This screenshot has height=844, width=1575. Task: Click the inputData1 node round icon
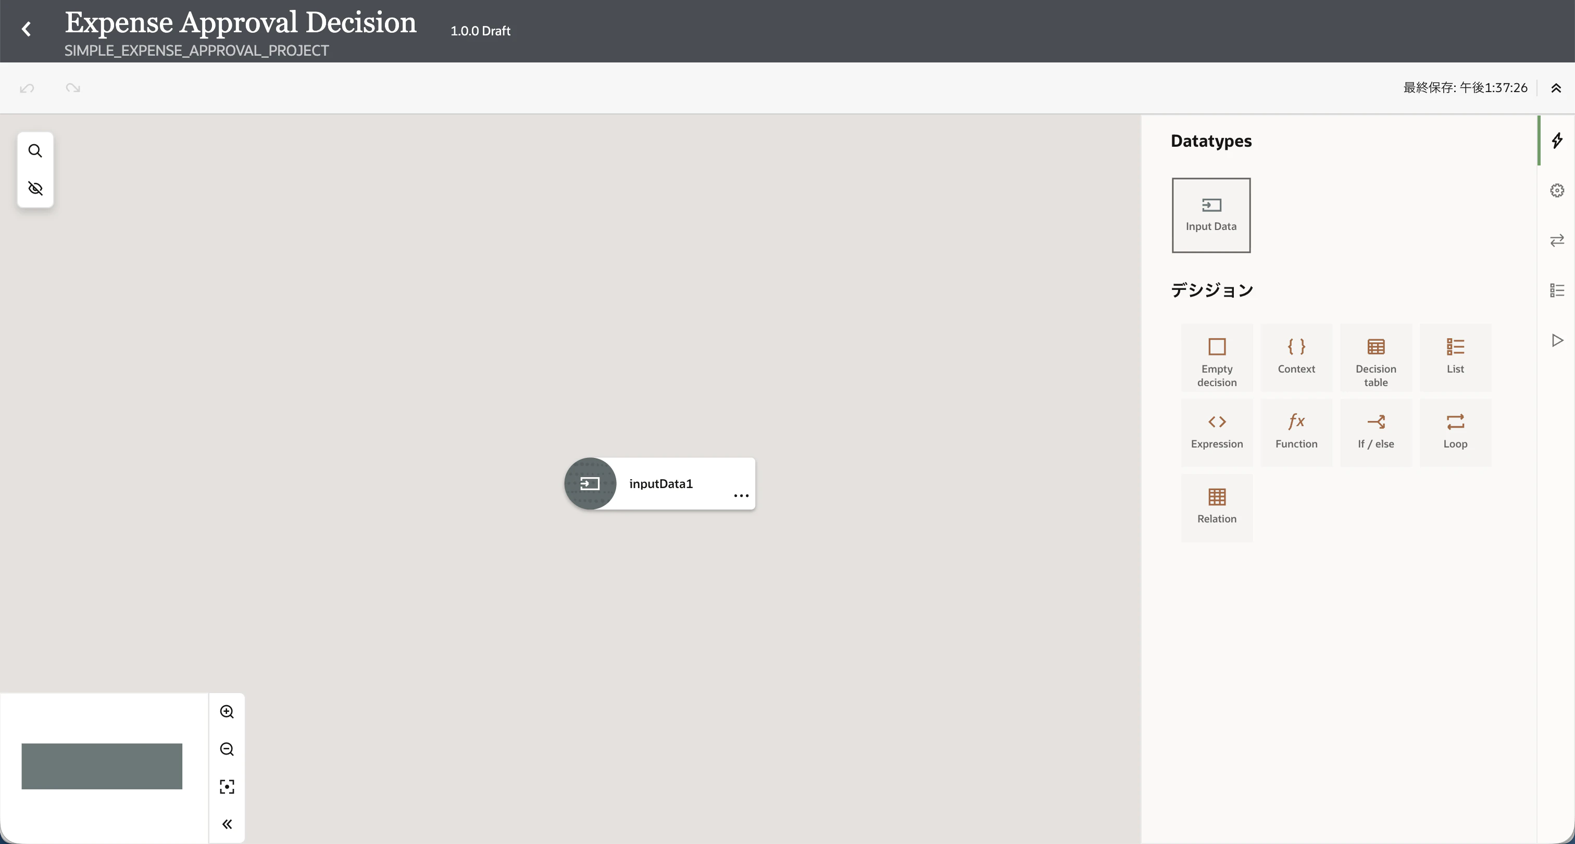pyautogui.click(x=590, y=484)
